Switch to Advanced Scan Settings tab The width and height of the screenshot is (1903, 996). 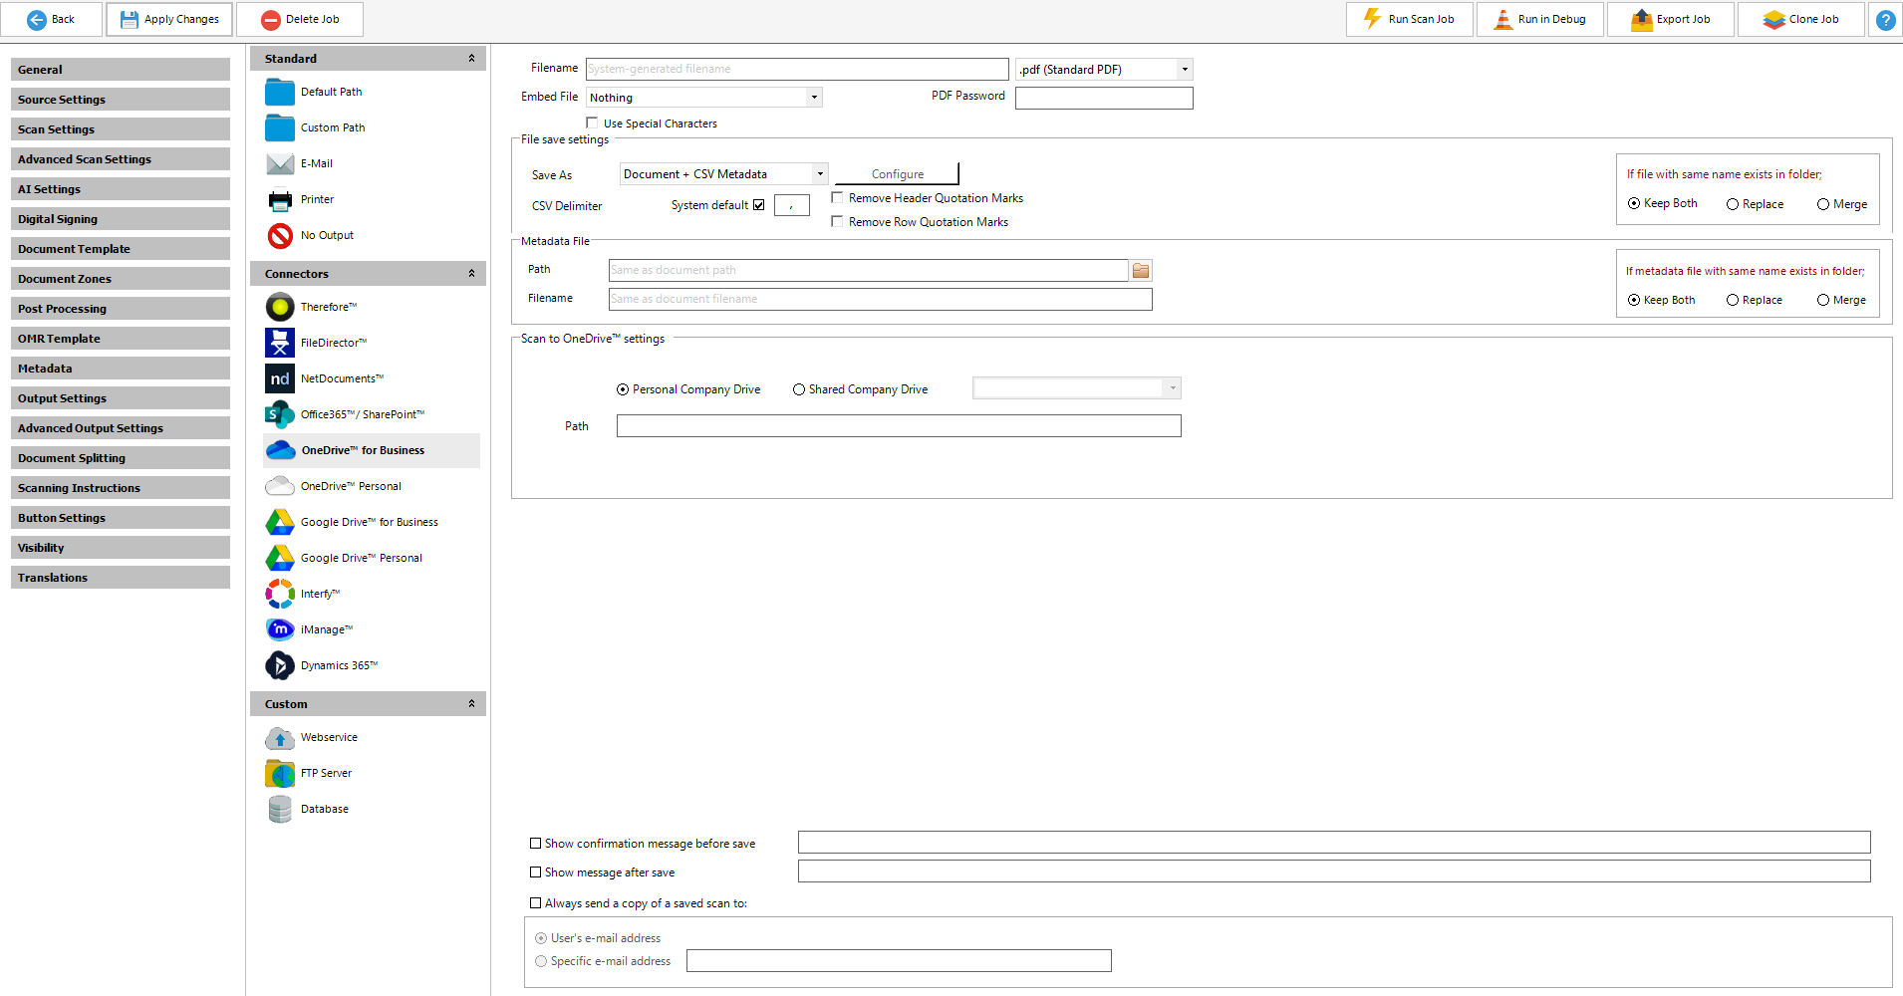[x=120, y=159]
